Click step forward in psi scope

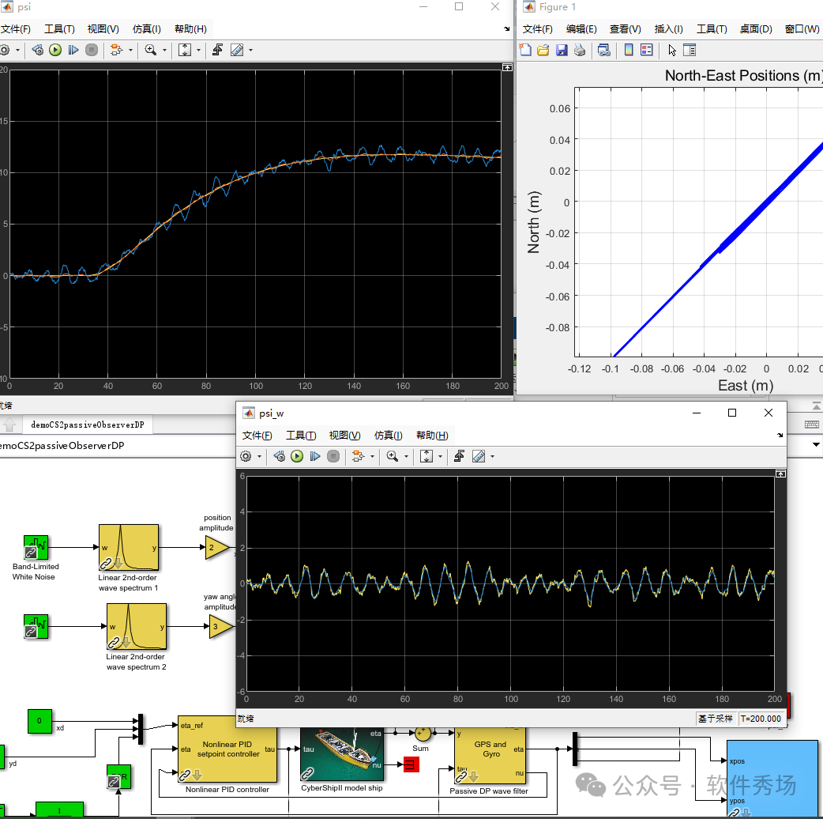pos(73,51)
